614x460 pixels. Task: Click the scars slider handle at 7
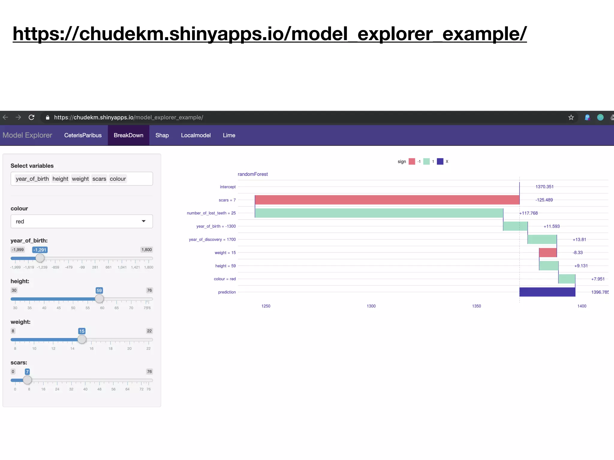27,380
